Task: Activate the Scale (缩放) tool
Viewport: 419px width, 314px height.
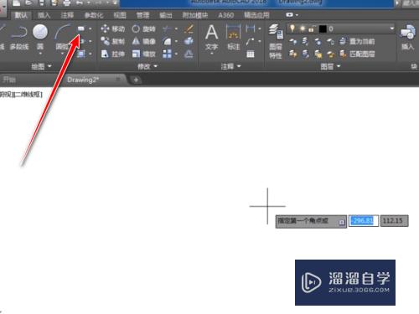Action: click(143, 54)
